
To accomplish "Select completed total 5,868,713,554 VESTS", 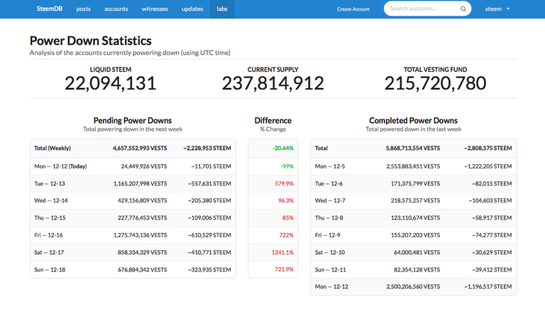I will tap(413, 148).
